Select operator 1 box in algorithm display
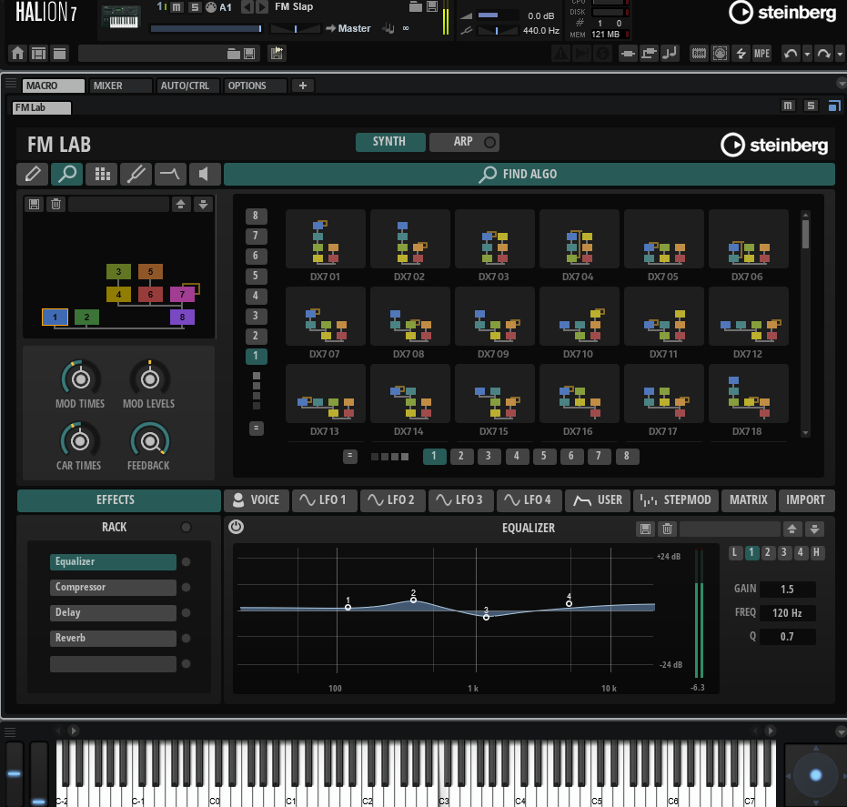 (55, 318)
